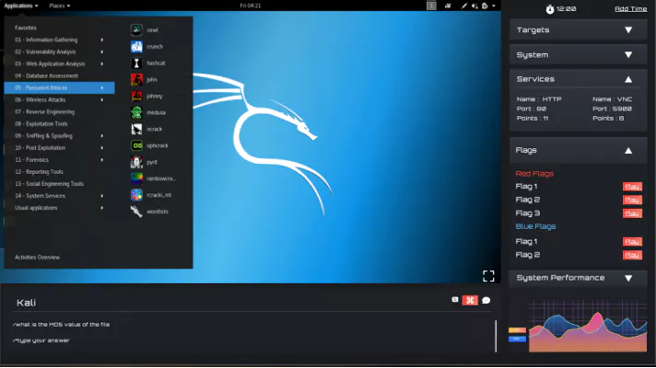This screenshot has width=656, height=368.
Task: Click the timer stopwatch icon
Action: pos(550,9)
